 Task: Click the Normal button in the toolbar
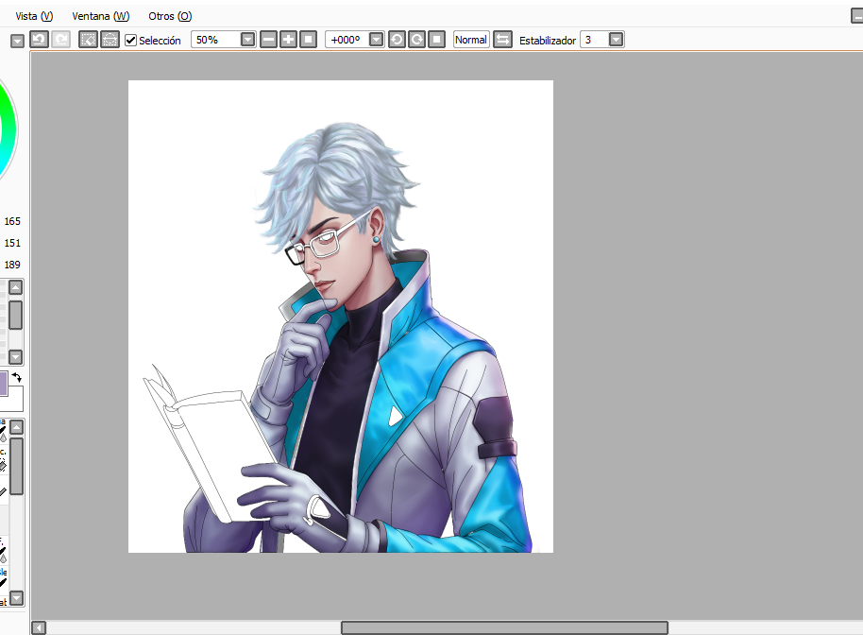click(471, 40)
